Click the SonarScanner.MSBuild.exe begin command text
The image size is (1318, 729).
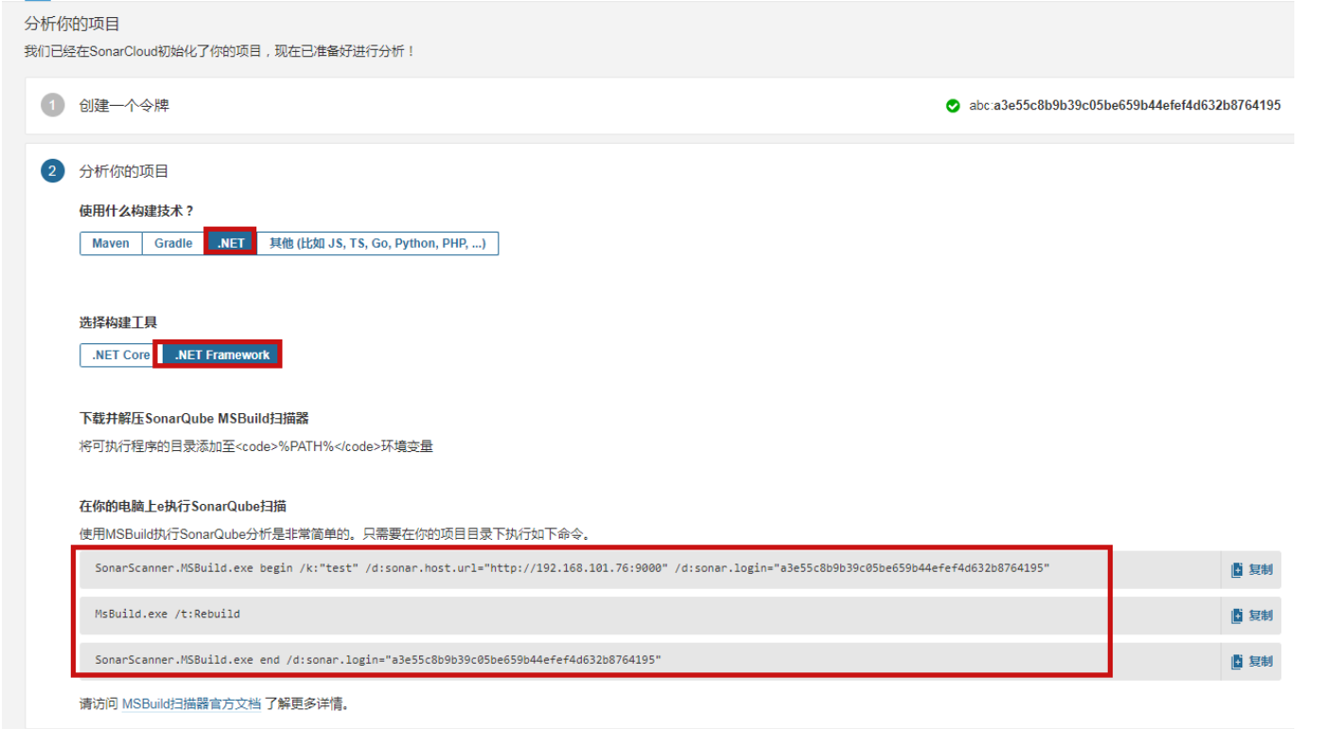(572, 568)
